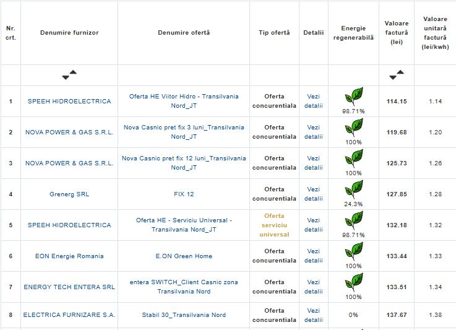Click Oferta serviciu universal type label
456x330 pixels.
pos(274,225)
